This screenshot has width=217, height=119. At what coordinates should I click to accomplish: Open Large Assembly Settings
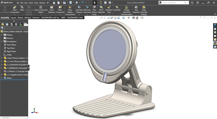click(144, 11)
